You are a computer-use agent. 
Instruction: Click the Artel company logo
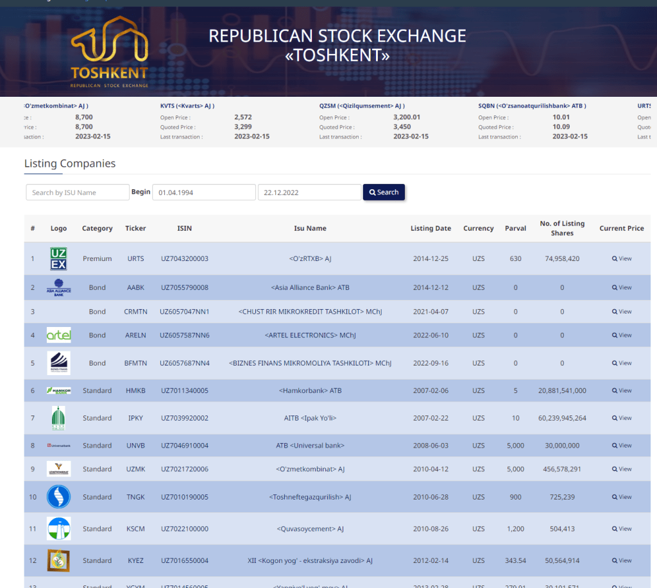(x=58, y=335)
